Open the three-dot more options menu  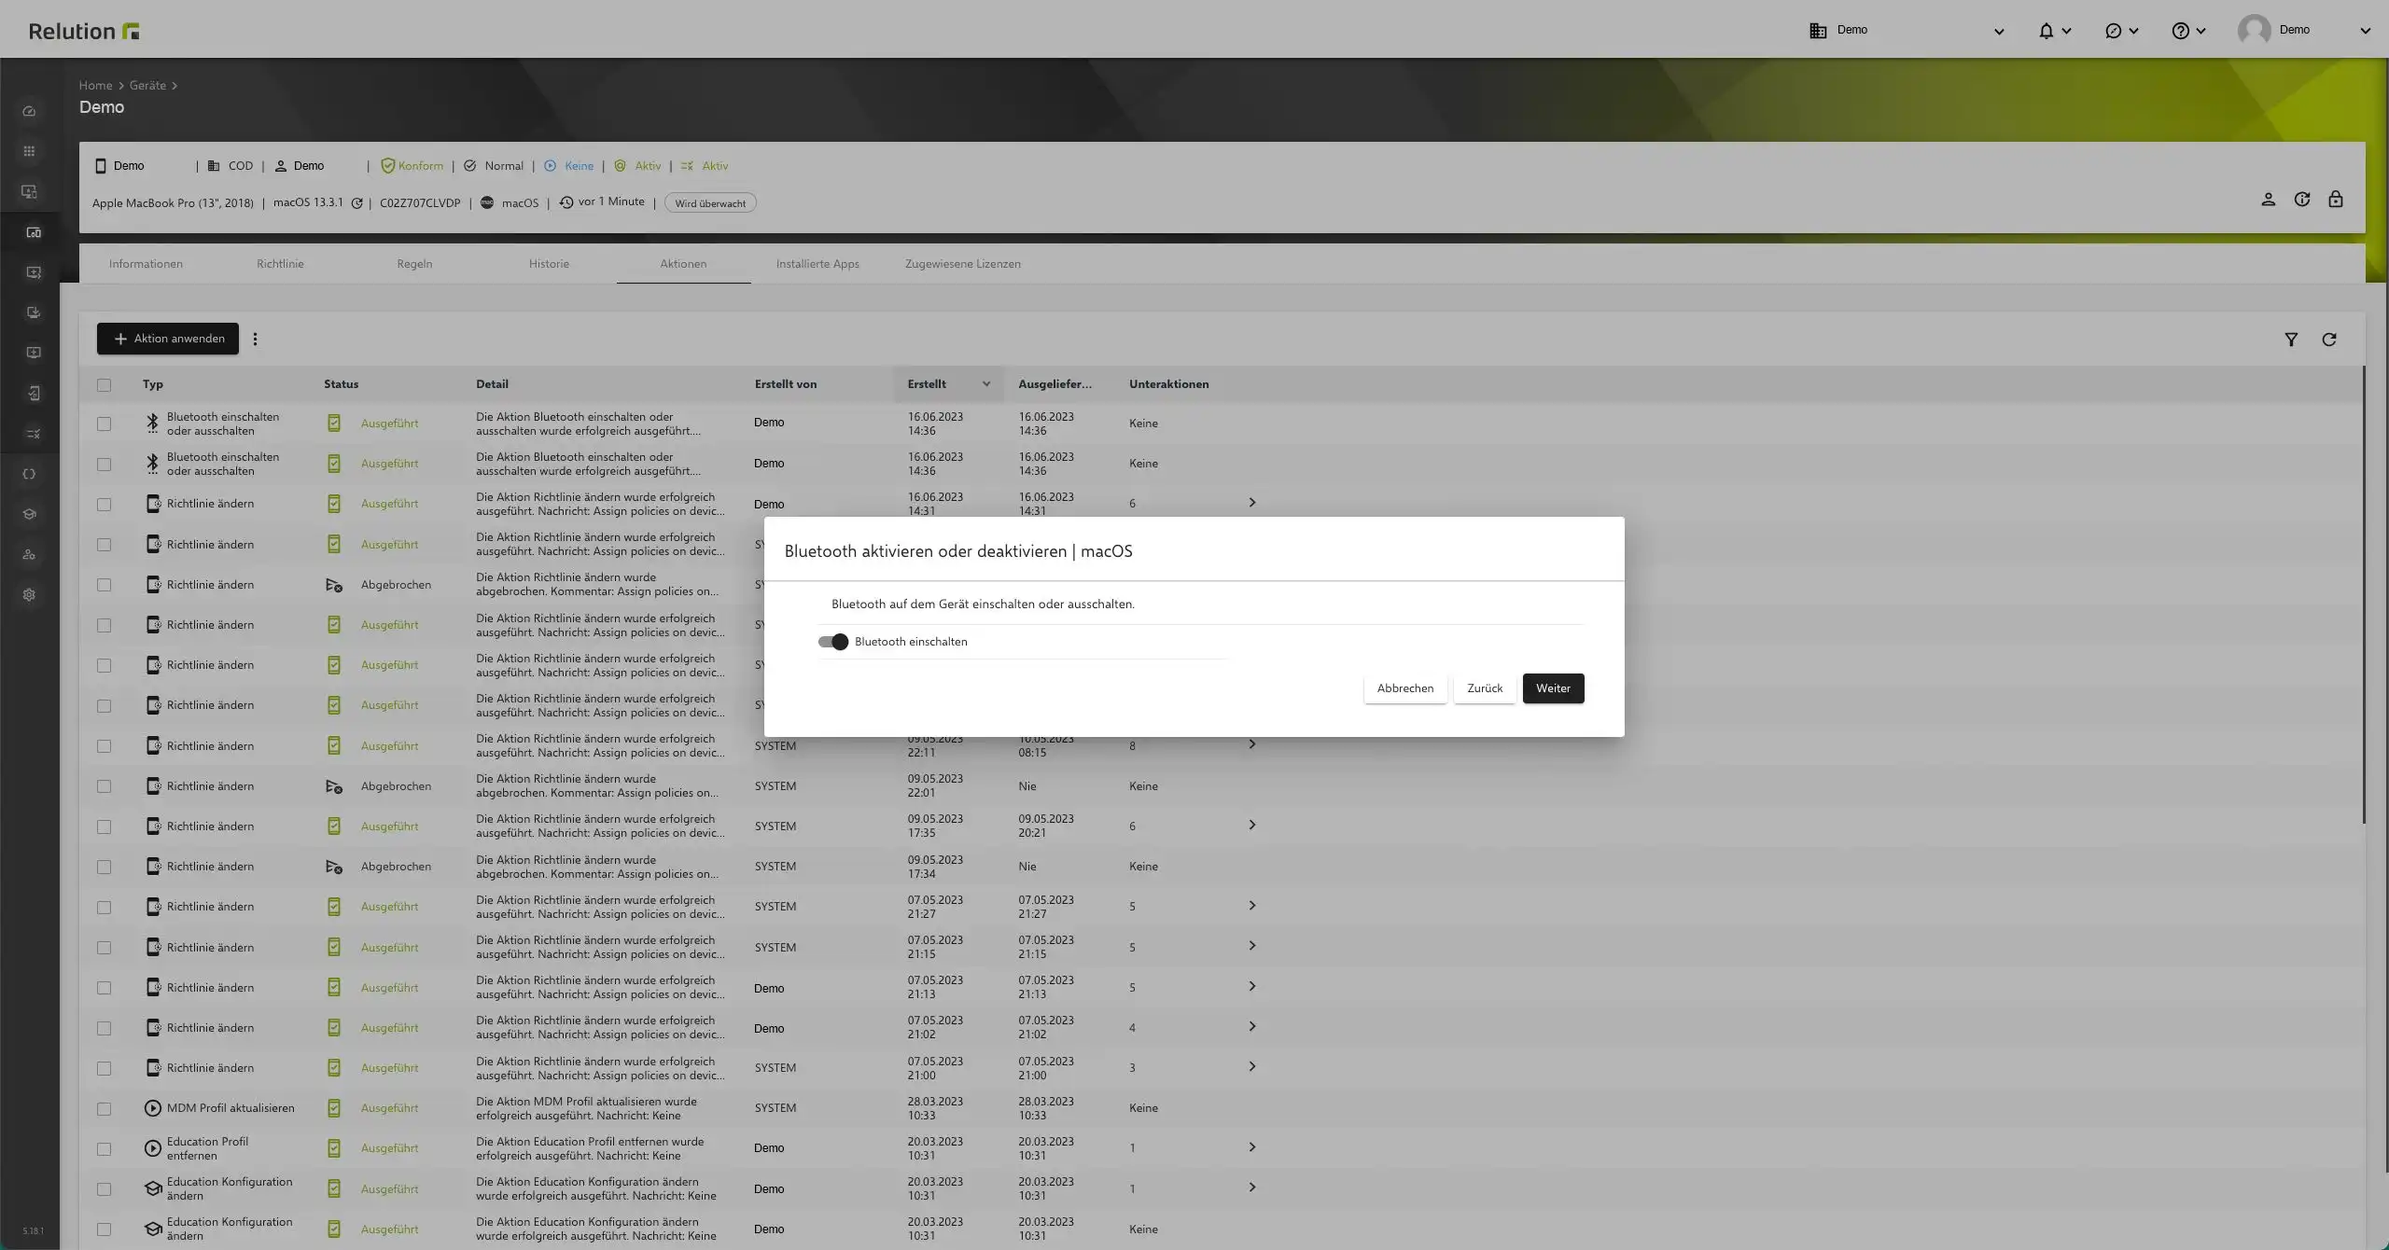255,340
